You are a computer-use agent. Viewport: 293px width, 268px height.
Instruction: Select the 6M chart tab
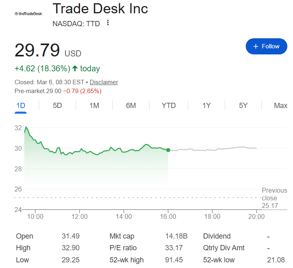pos(131,106)
